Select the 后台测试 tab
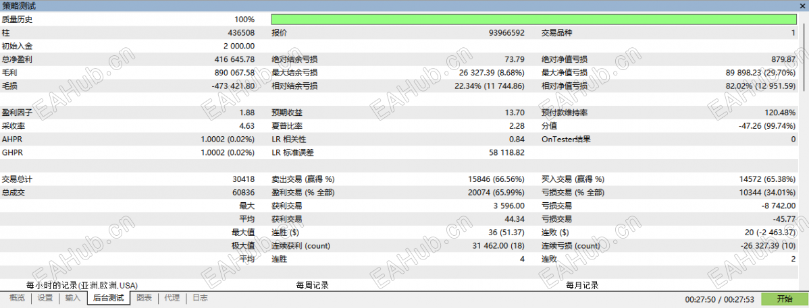Screen dimensions: 809x308 108,298
